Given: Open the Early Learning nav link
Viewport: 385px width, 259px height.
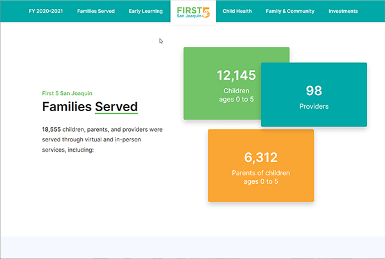Looking at the screenshot, I should 146,11.
